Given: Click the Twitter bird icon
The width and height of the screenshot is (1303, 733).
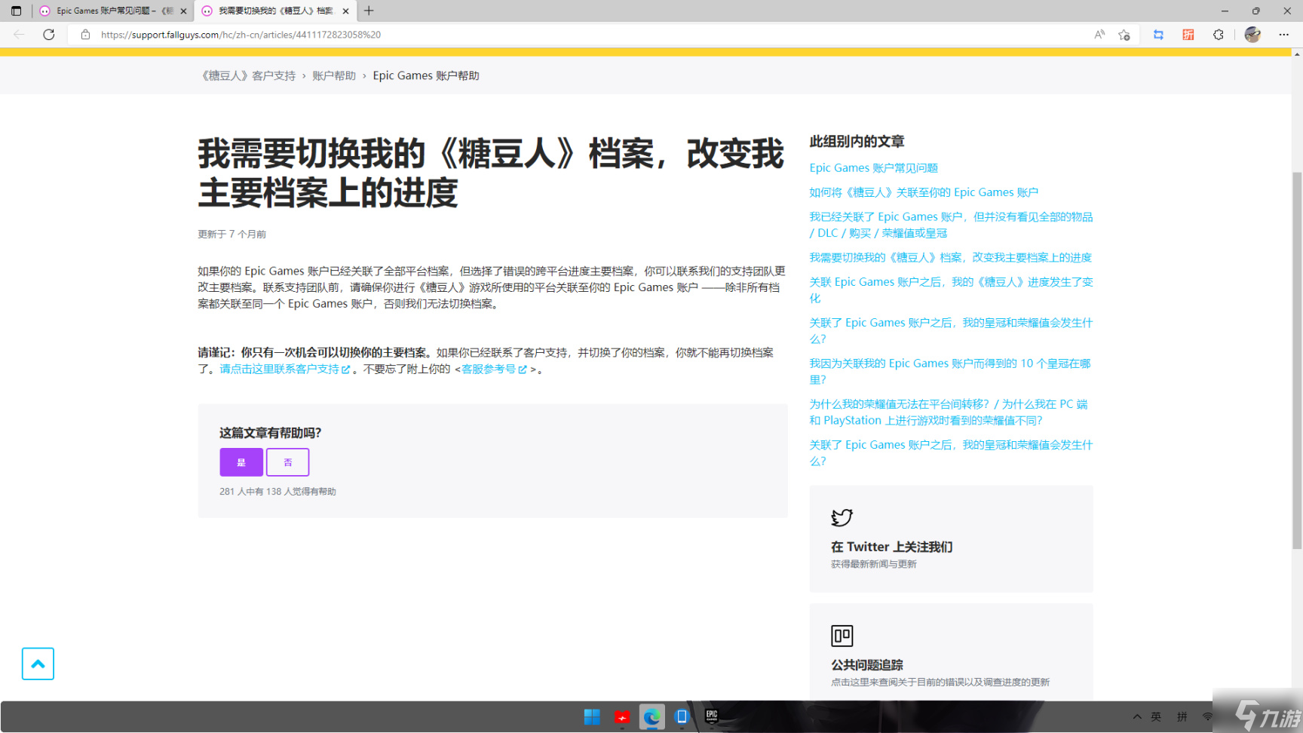Looking at the screenshot, I should [x=842, y=517].
